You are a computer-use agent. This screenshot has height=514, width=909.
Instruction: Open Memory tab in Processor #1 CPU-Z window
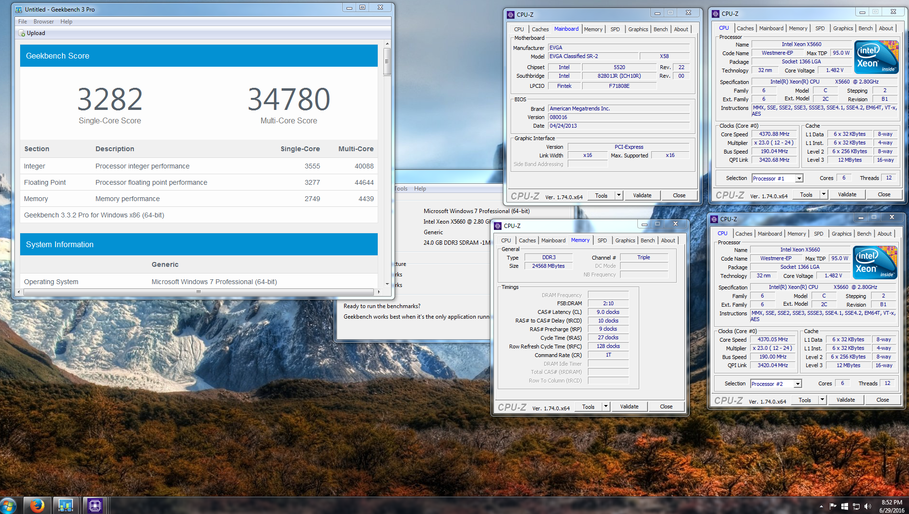798,28
